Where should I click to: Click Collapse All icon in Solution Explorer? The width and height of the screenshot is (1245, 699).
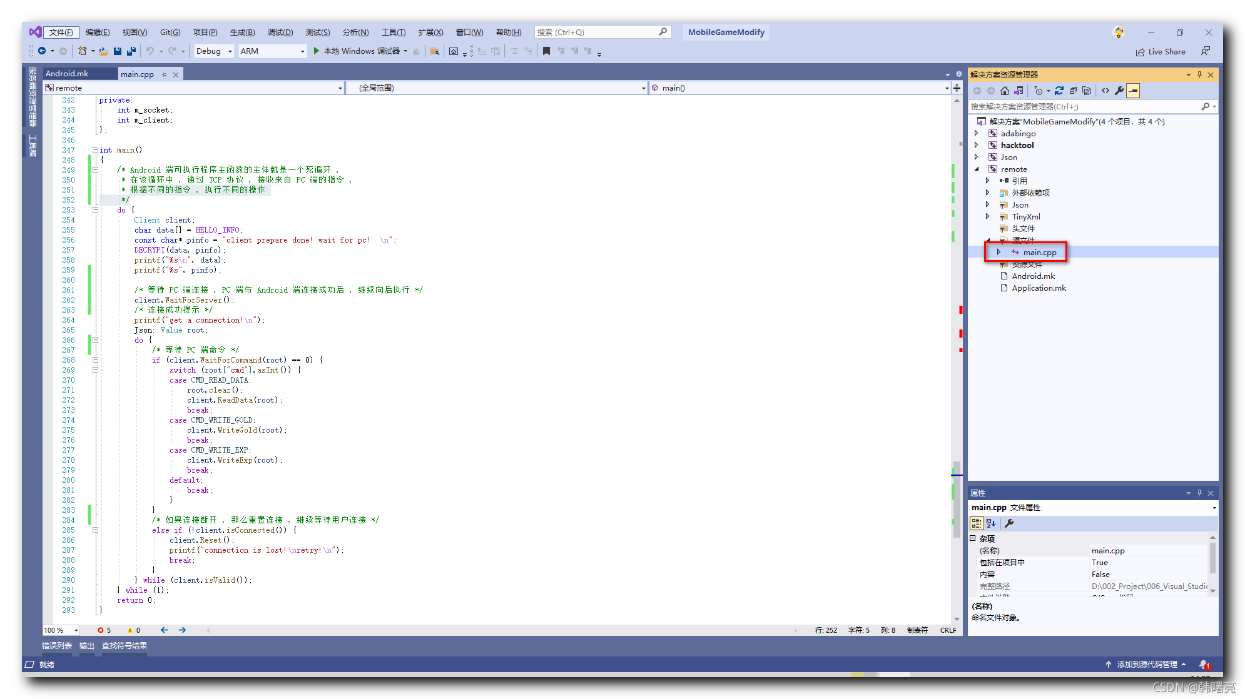click(1073, 91)
